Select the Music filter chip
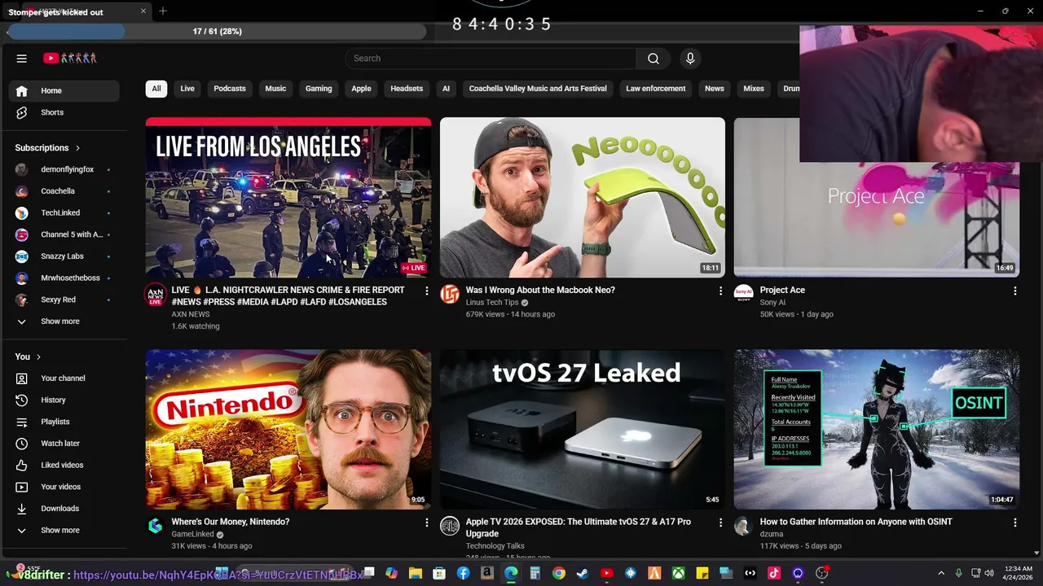 pyautogui.click(x=275, y=89)
